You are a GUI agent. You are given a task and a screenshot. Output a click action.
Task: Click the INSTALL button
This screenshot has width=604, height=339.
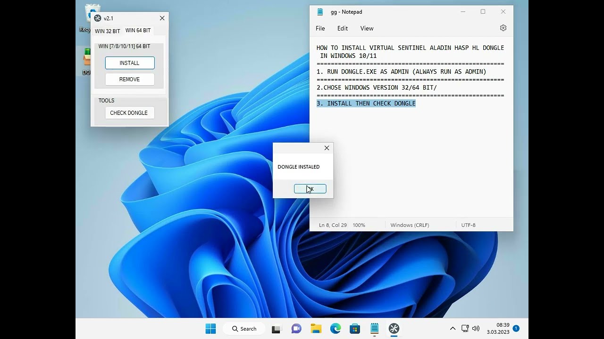[x=130, y=63]
